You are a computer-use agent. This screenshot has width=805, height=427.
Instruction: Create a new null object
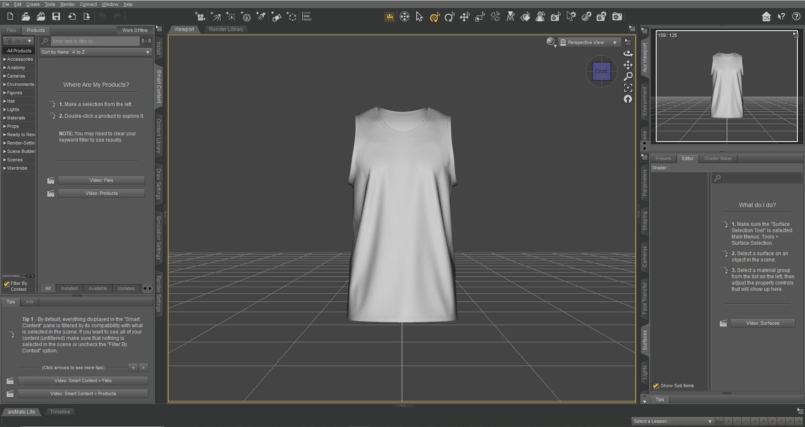tap(291, 17)
